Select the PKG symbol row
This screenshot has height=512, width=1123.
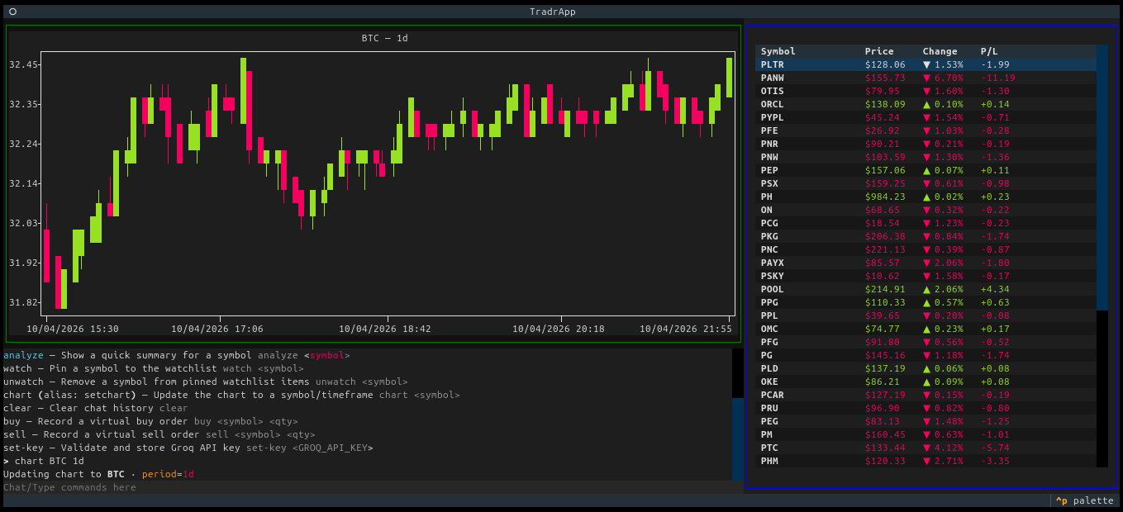[926, 236]
